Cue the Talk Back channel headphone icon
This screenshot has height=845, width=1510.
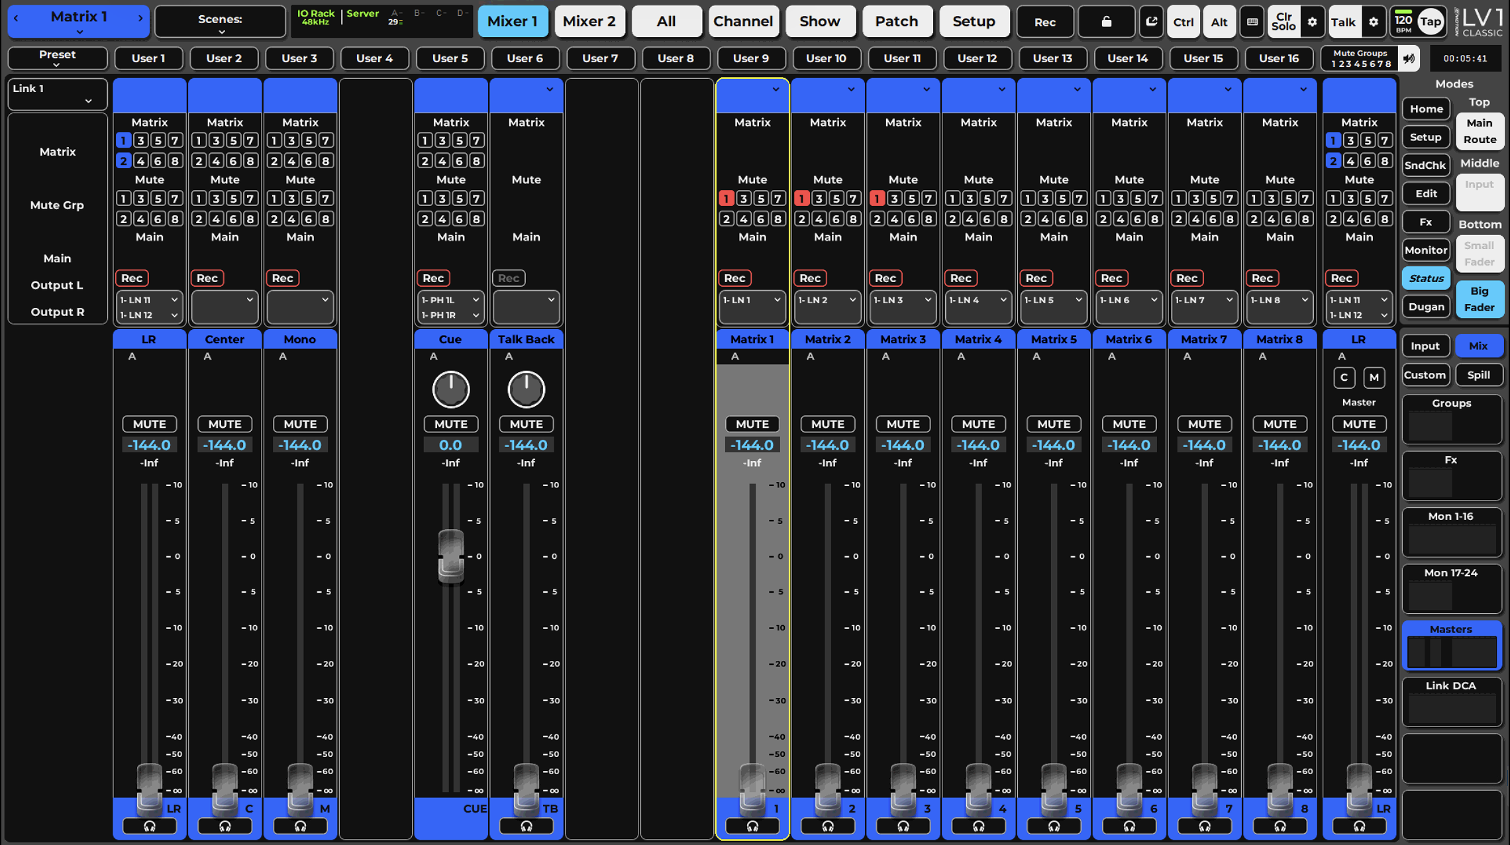click(x=526, y=826)
